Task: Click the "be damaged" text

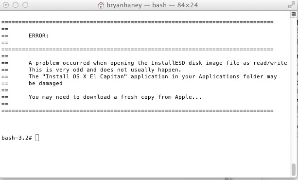Action: (x=46, y=83)
